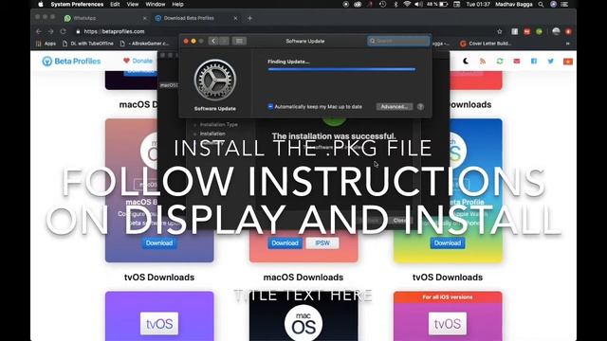
Task: Click the Donate link with heart
Action: coord(138,61)
